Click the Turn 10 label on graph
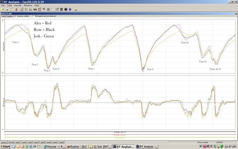Viewport: 238px width, 149px height. [x=185, y=43]
